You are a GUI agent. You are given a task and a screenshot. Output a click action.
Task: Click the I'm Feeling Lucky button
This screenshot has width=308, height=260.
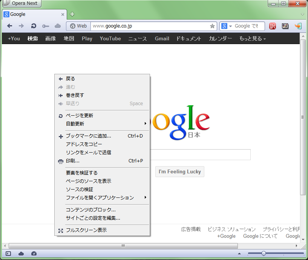180,171
